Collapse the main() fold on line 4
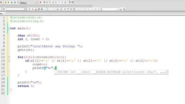Image resolution: width=185 pixels, height=104 pixels. click(9, 28)
